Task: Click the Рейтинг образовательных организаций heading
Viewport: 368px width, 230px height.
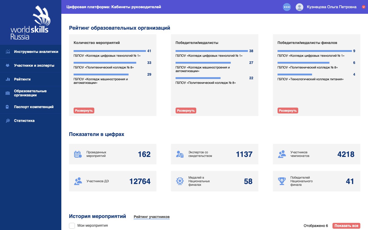Action: tap(120, 28)
